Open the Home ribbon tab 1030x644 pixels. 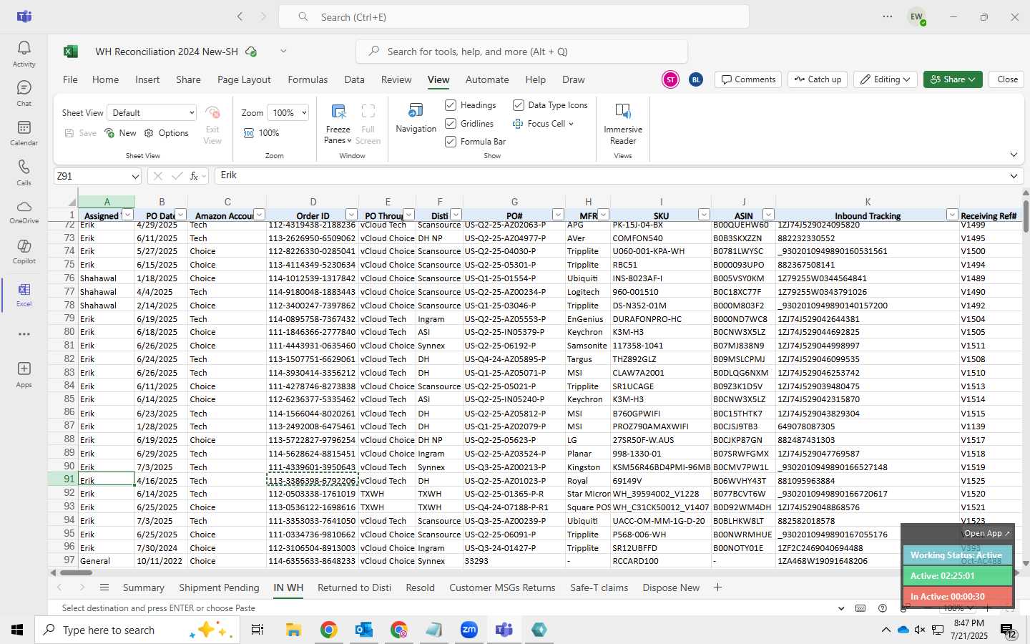(105, 79)
